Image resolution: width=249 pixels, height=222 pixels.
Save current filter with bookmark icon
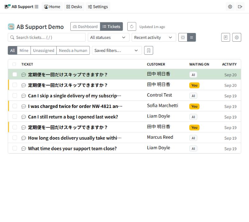(x=148, y=50)
